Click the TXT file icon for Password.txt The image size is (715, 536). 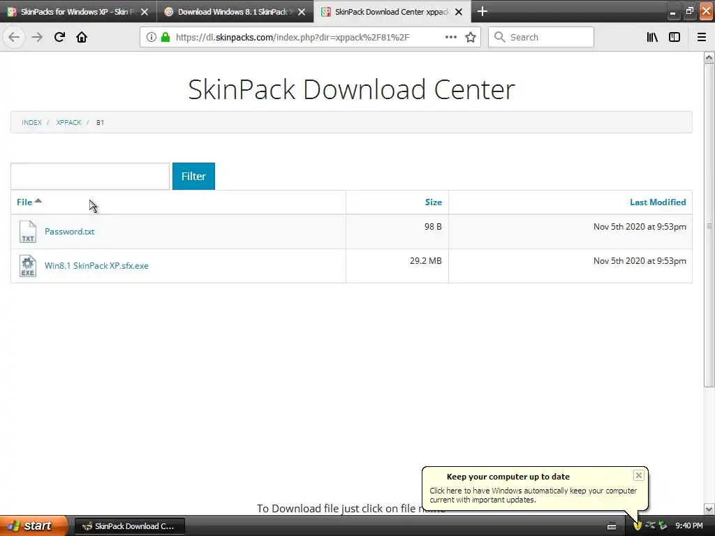click(28, 232)
